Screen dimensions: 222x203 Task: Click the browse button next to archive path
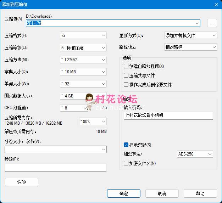[x=212, y=23]
